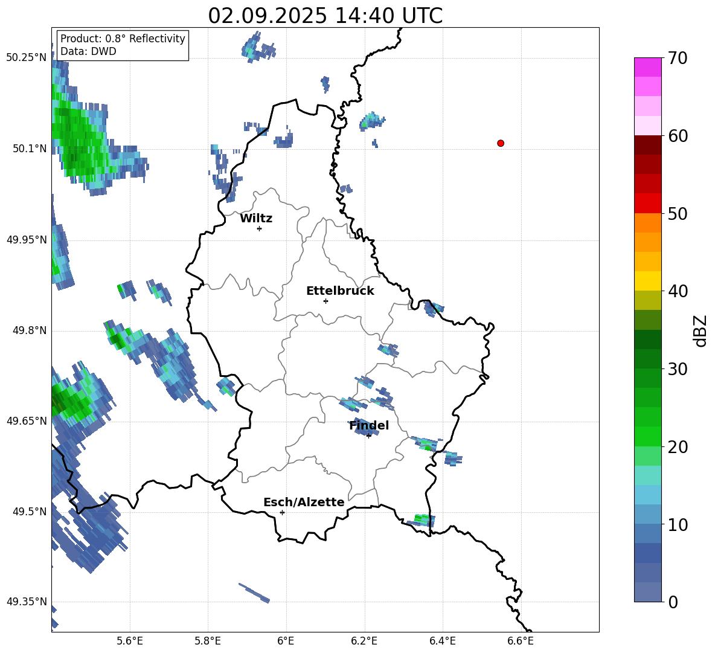This screenshot has height=653, width=715.
Task: Click the 50.25°N latitude label
Action: pos(27,58)
